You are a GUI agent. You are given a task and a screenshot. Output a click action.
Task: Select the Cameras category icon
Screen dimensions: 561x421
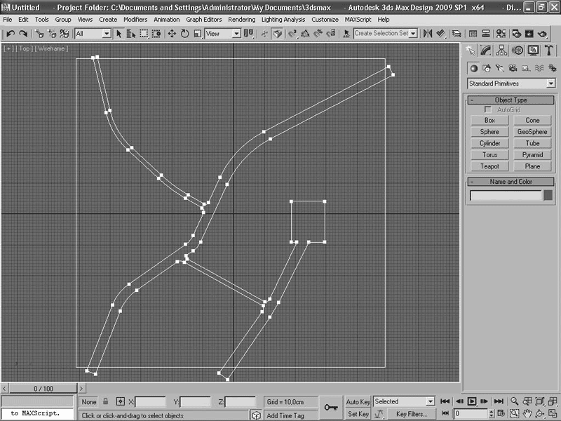click(513, 68)
